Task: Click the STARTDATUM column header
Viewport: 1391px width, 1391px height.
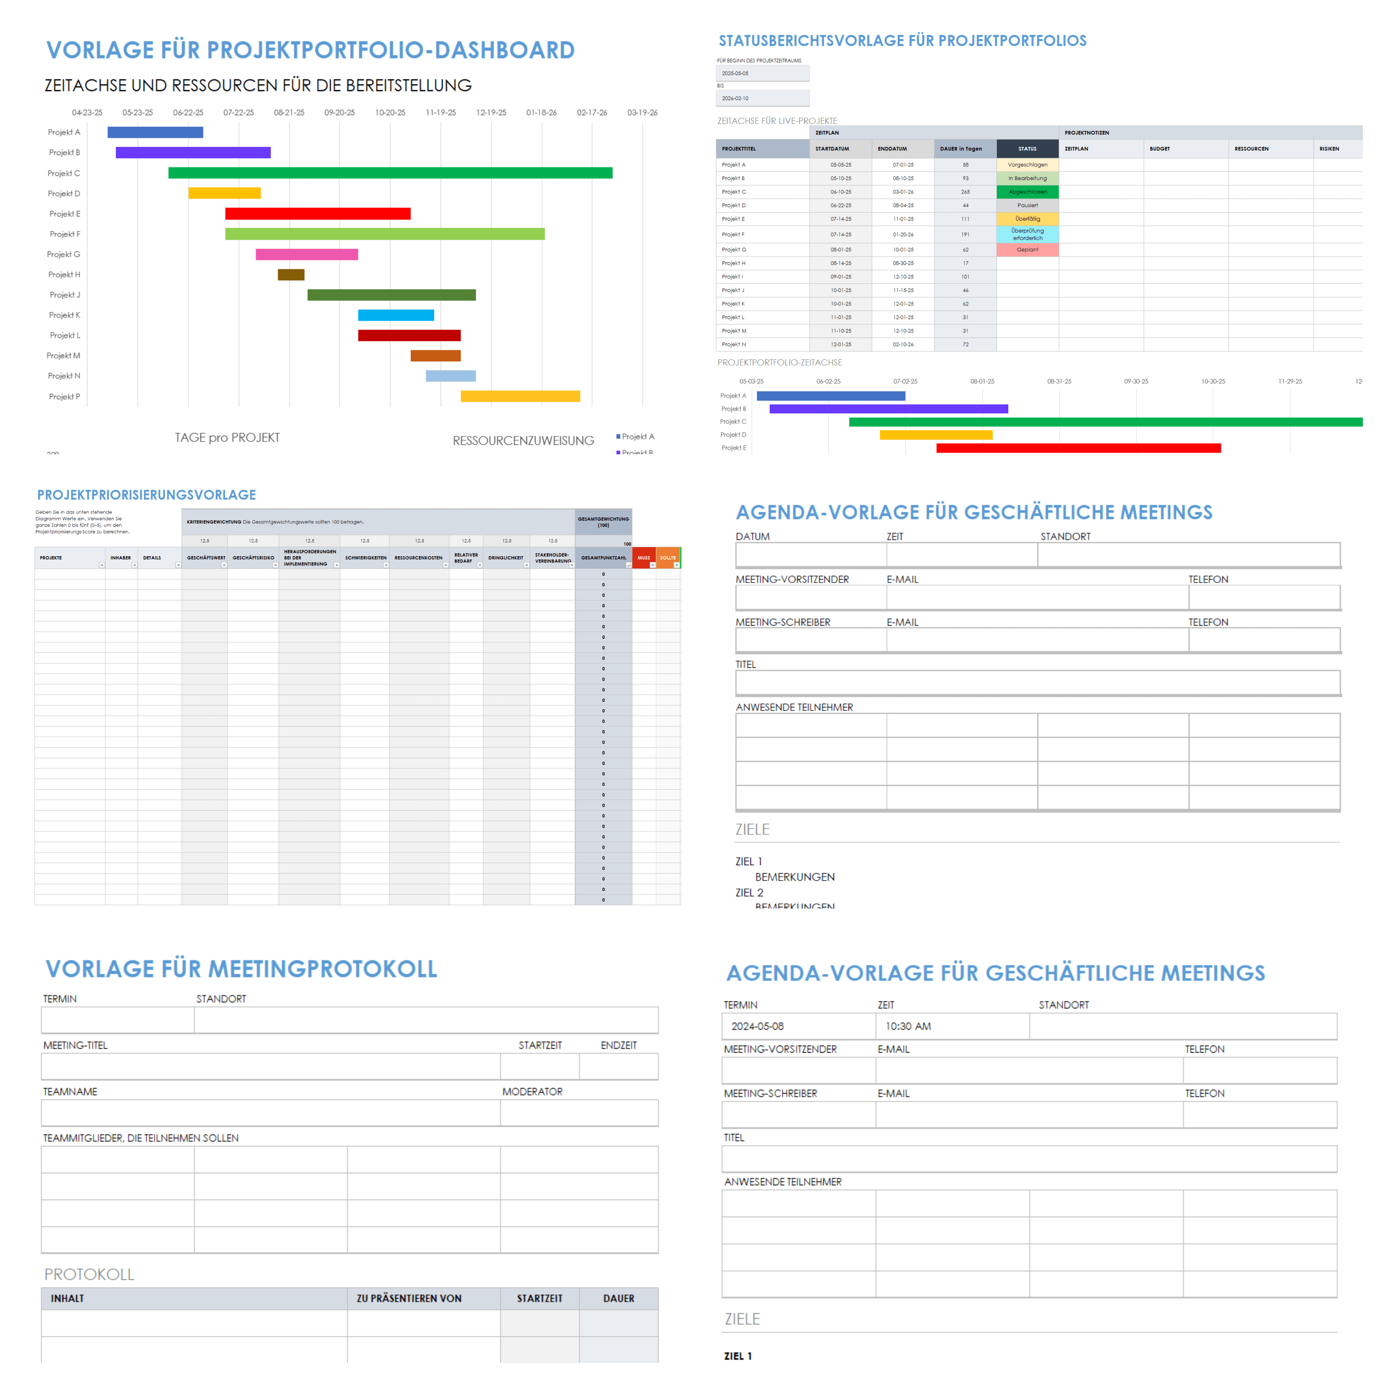Action: 840,149
